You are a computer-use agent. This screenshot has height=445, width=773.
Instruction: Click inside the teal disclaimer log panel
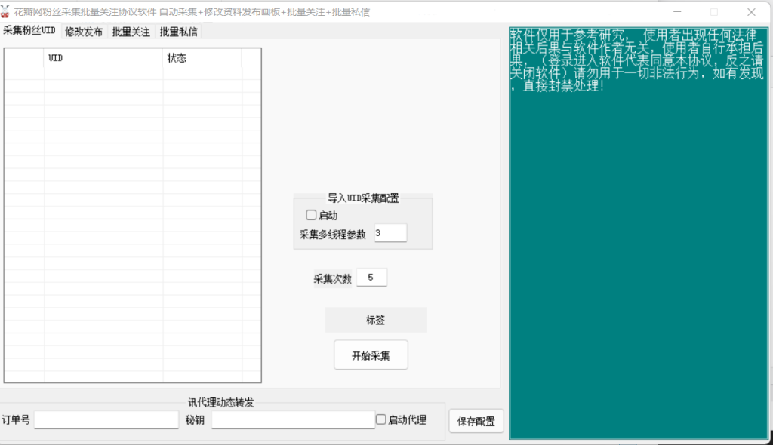point(639,264)
